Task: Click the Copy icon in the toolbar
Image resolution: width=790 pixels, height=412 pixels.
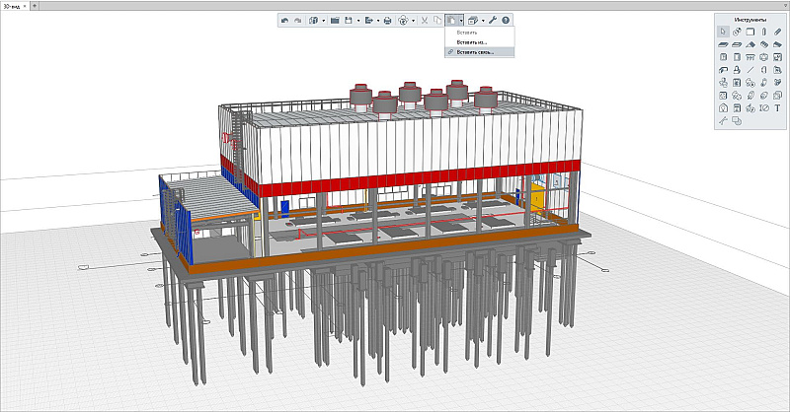Action: [437, 20]
